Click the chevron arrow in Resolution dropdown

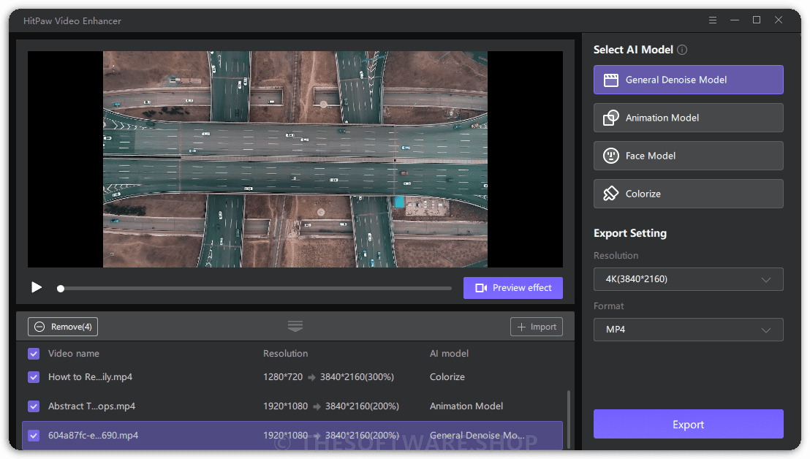765,279
